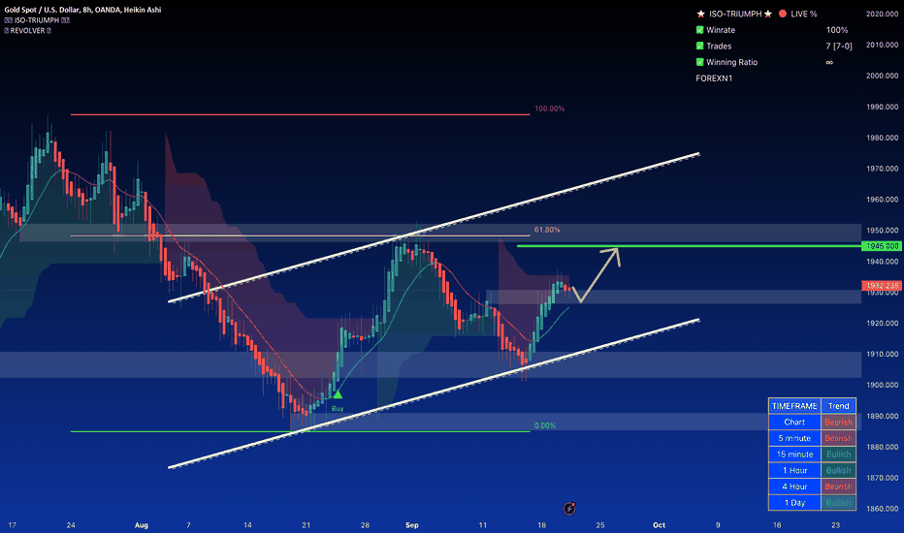Click the star before ISO-TRIUMPH in stats panel
The width and height of the screenshot is (904, 533).
tap(700, 14)
